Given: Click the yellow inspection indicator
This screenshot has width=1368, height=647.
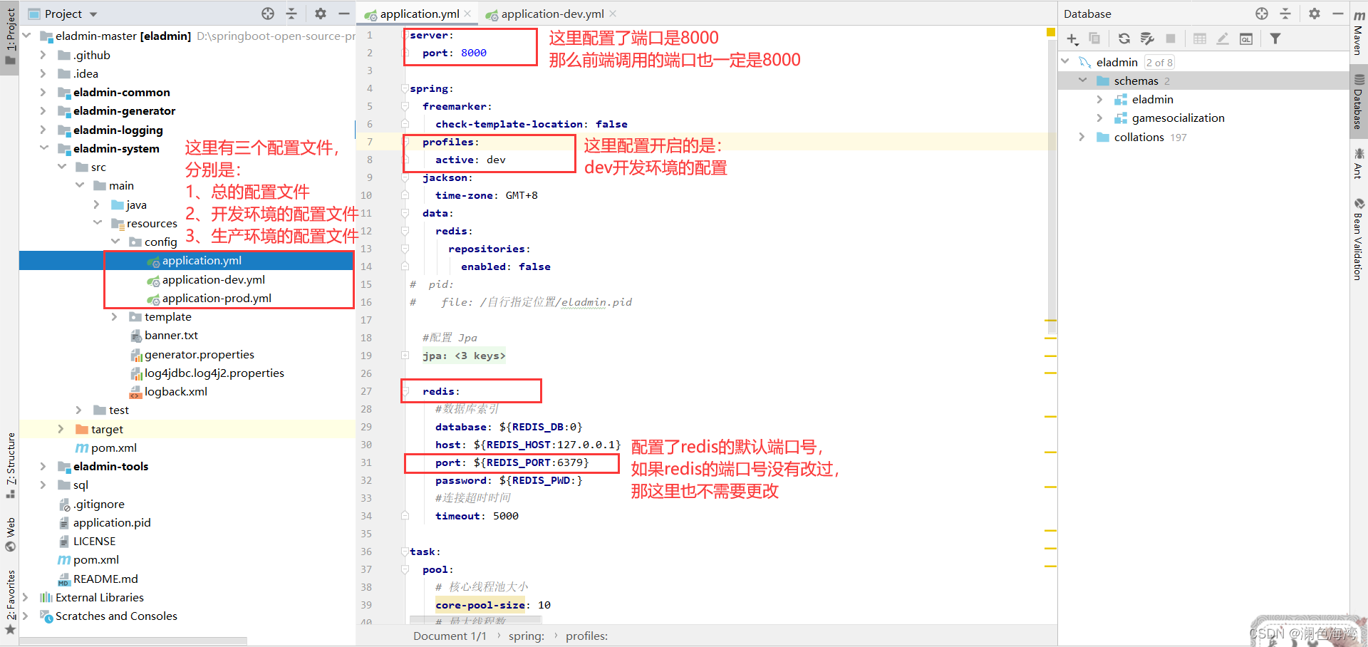Looking at the screenshot, I should [x=1050, y=32].
